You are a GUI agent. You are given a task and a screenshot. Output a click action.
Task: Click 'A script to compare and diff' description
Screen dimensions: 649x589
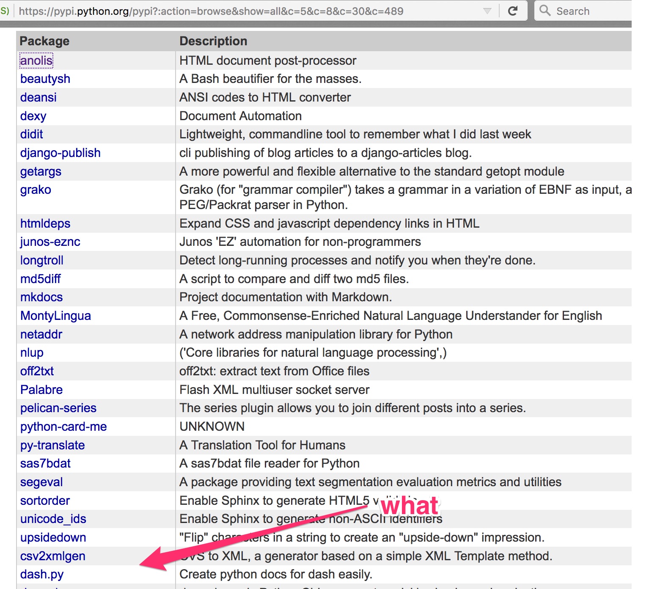click(x=294, y=279)
